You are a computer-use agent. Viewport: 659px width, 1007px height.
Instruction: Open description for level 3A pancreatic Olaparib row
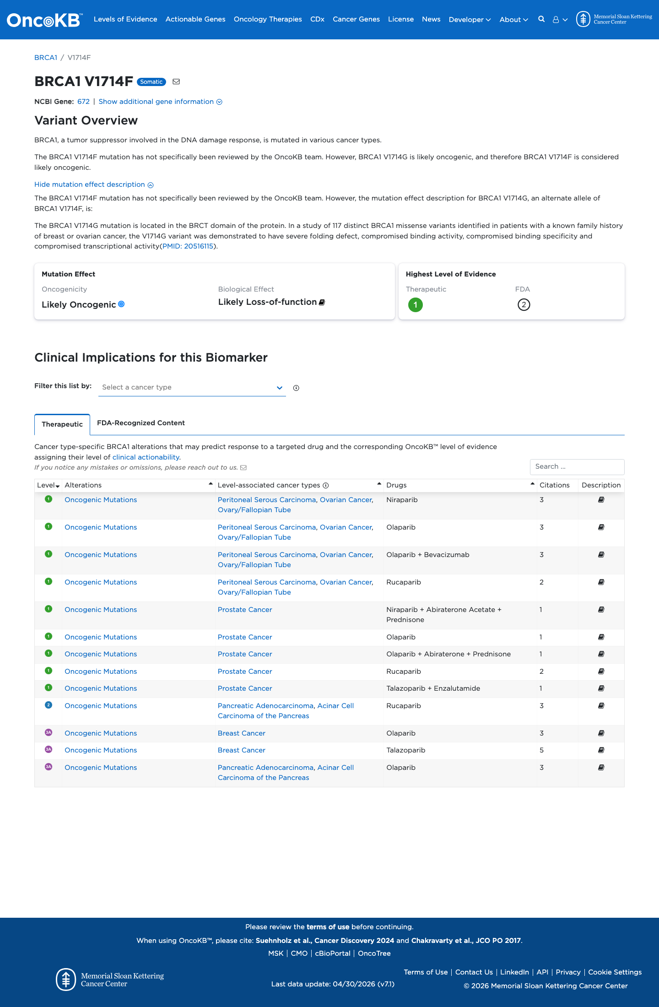click(x=601, y=768)
